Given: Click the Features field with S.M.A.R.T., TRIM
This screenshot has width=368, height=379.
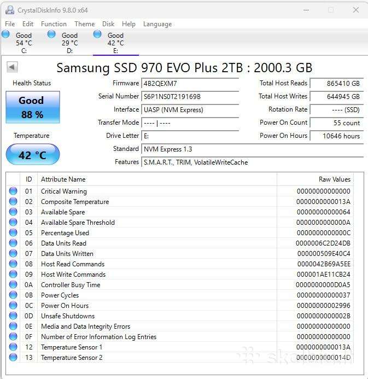Looking at the screenshot, I should coord(252,162).
